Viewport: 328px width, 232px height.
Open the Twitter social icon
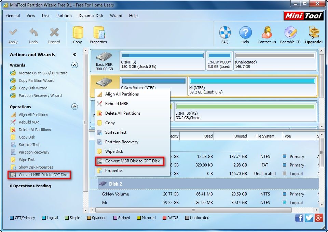click(x=309, y=218)
